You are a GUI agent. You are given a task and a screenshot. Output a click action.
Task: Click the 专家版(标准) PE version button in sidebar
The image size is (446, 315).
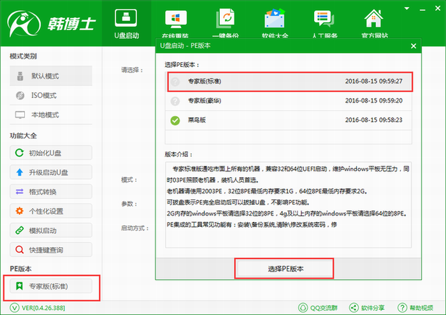click(52, 287)
